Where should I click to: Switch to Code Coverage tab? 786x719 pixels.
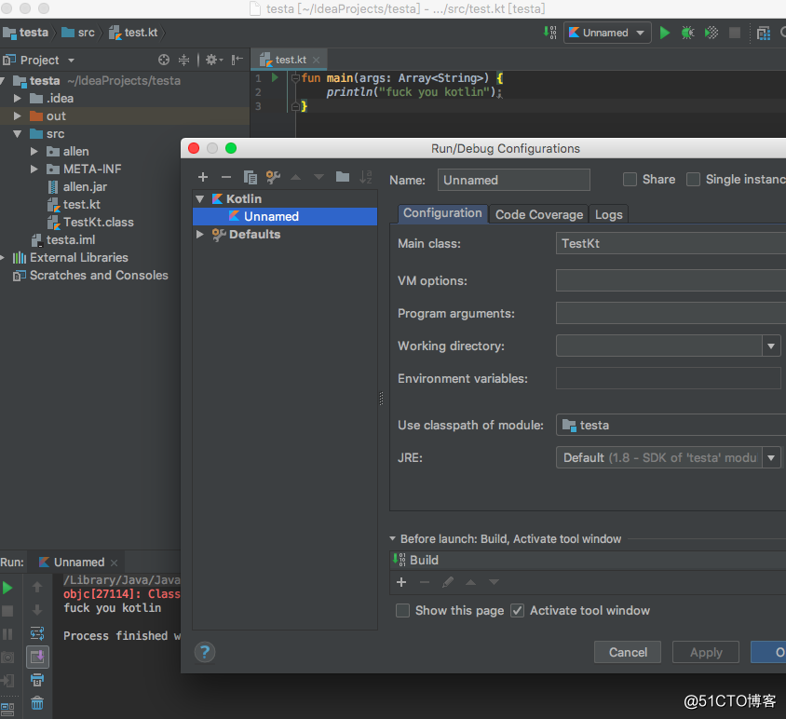click(539, 214)
